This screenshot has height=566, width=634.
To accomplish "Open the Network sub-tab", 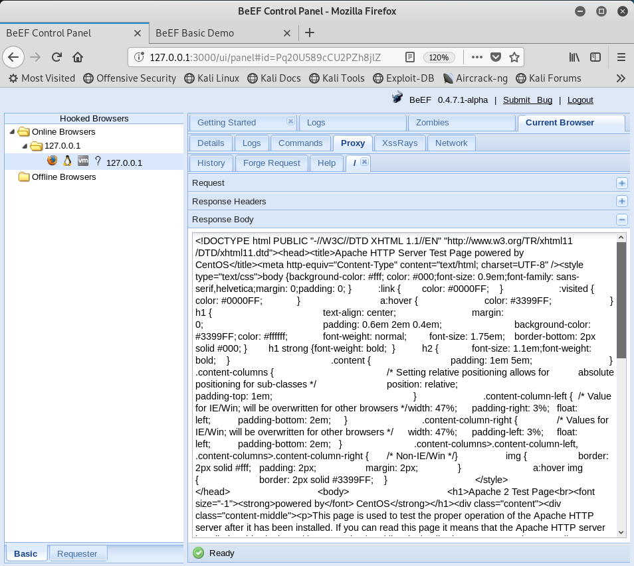I will point(451,143).
